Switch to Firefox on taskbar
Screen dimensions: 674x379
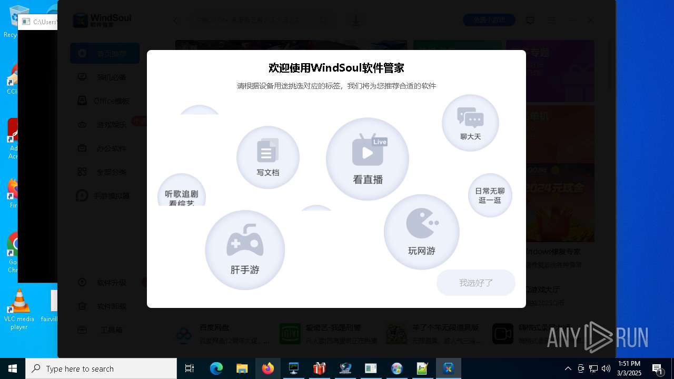tap(268, 368)
